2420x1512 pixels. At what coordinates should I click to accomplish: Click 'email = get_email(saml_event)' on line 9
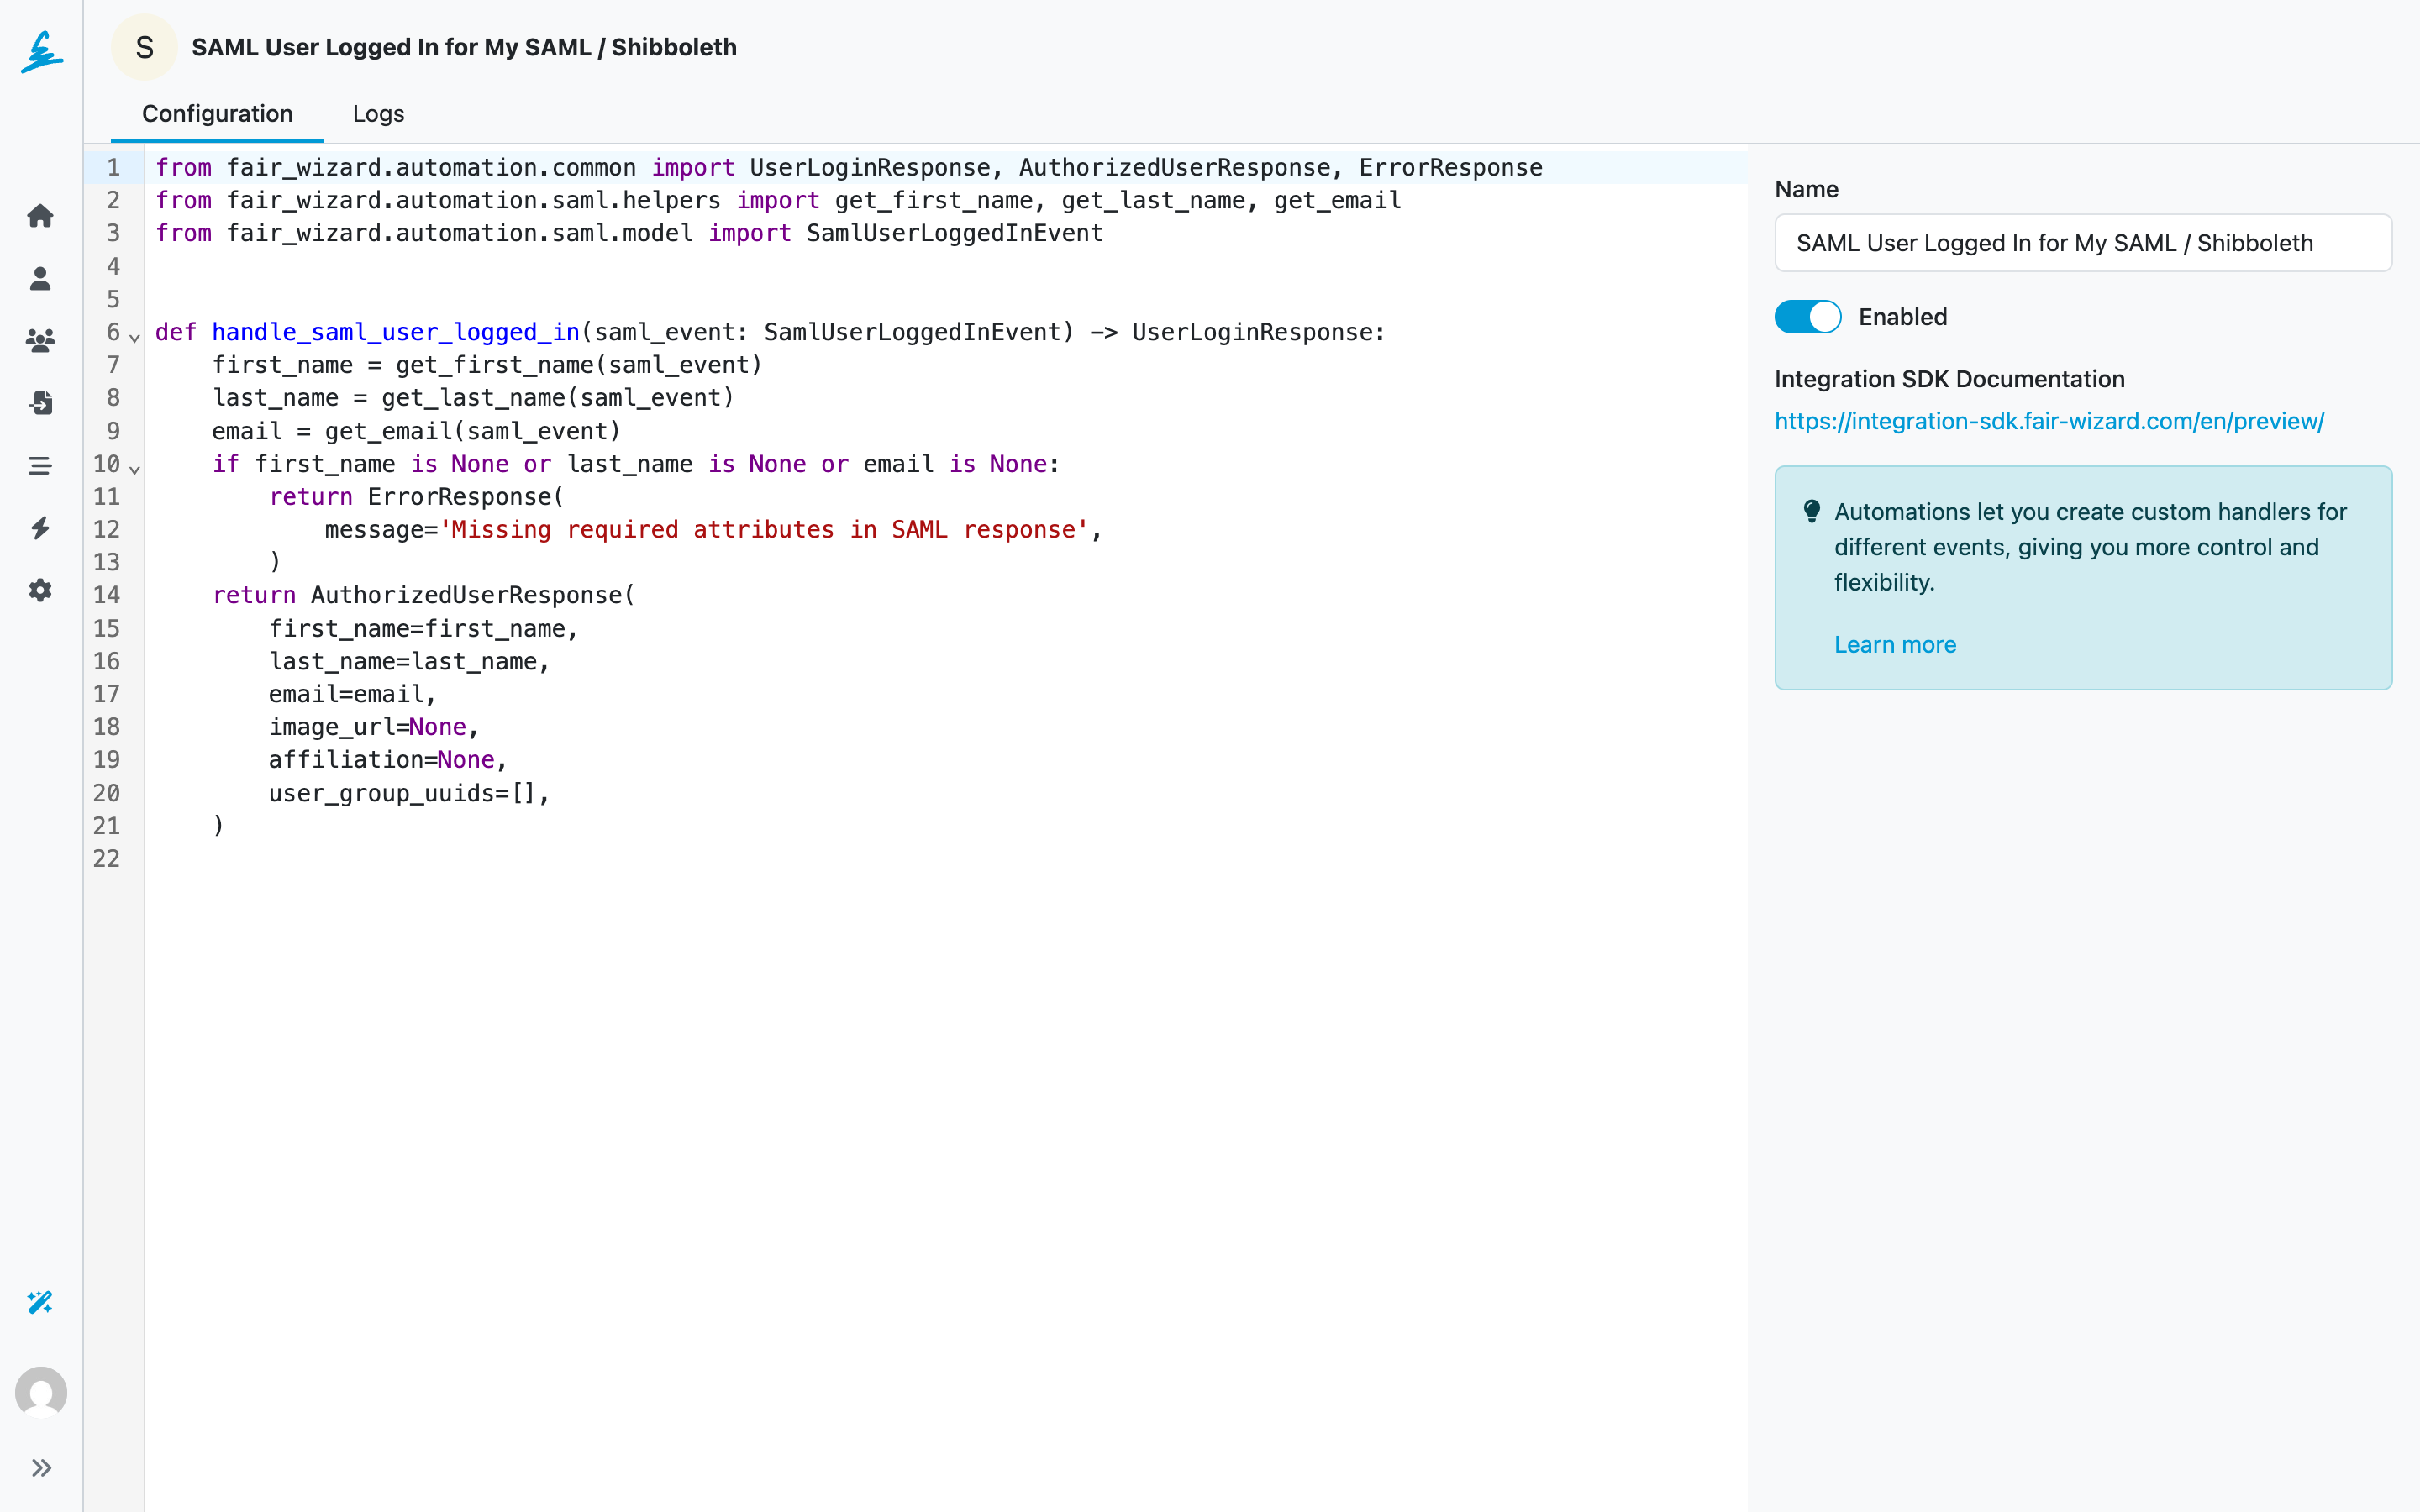(x=417, y=431)
